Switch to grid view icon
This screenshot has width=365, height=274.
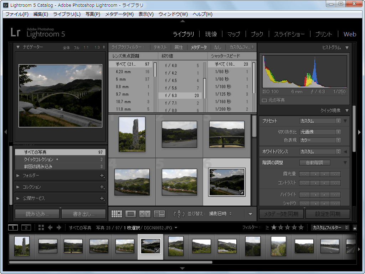[117, 214]
